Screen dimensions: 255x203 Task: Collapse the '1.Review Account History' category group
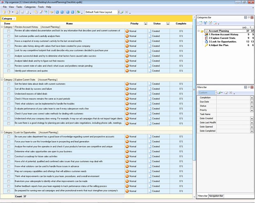tap(2, 27)
